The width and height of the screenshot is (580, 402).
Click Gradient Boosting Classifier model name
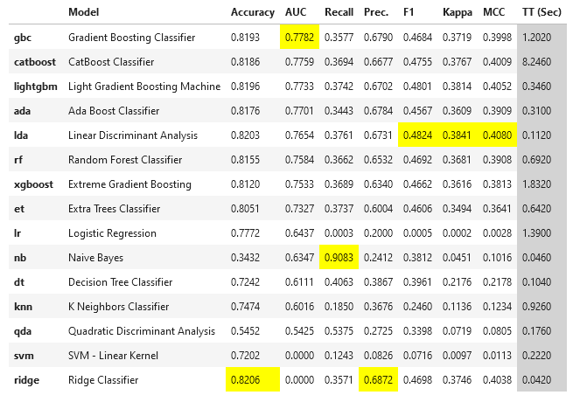[132, 38]
